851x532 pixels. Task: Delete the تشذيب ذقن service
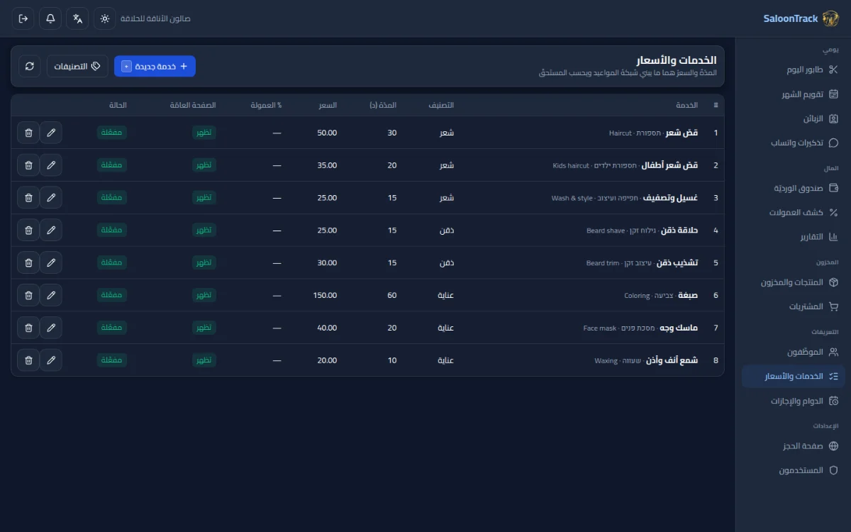click(x=28, y=262)
